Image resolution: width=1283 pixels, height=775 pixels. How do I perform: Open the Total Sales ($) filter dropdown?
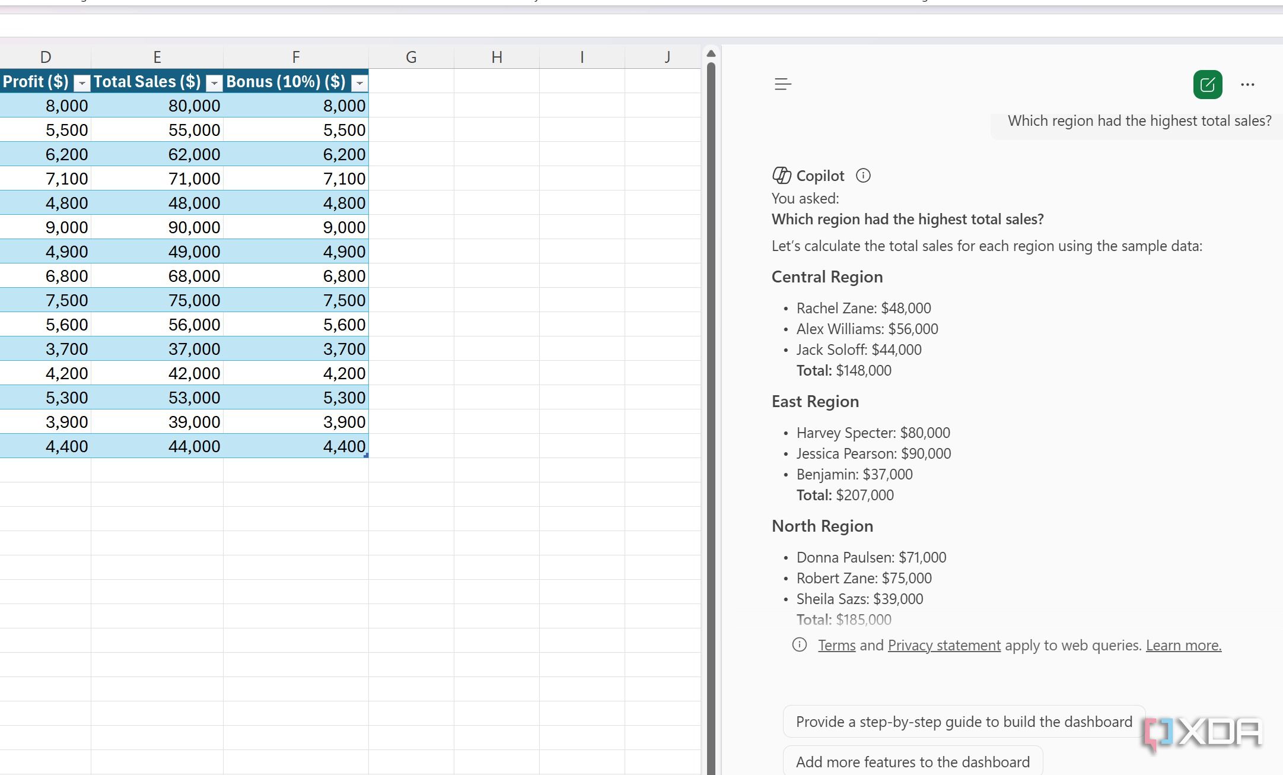pos(214,84)
